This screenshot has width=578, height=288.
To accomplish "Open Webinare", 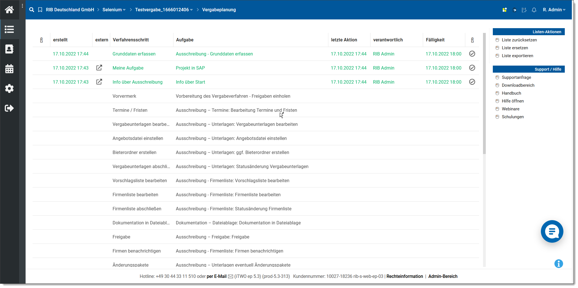I will coord(511,109).
